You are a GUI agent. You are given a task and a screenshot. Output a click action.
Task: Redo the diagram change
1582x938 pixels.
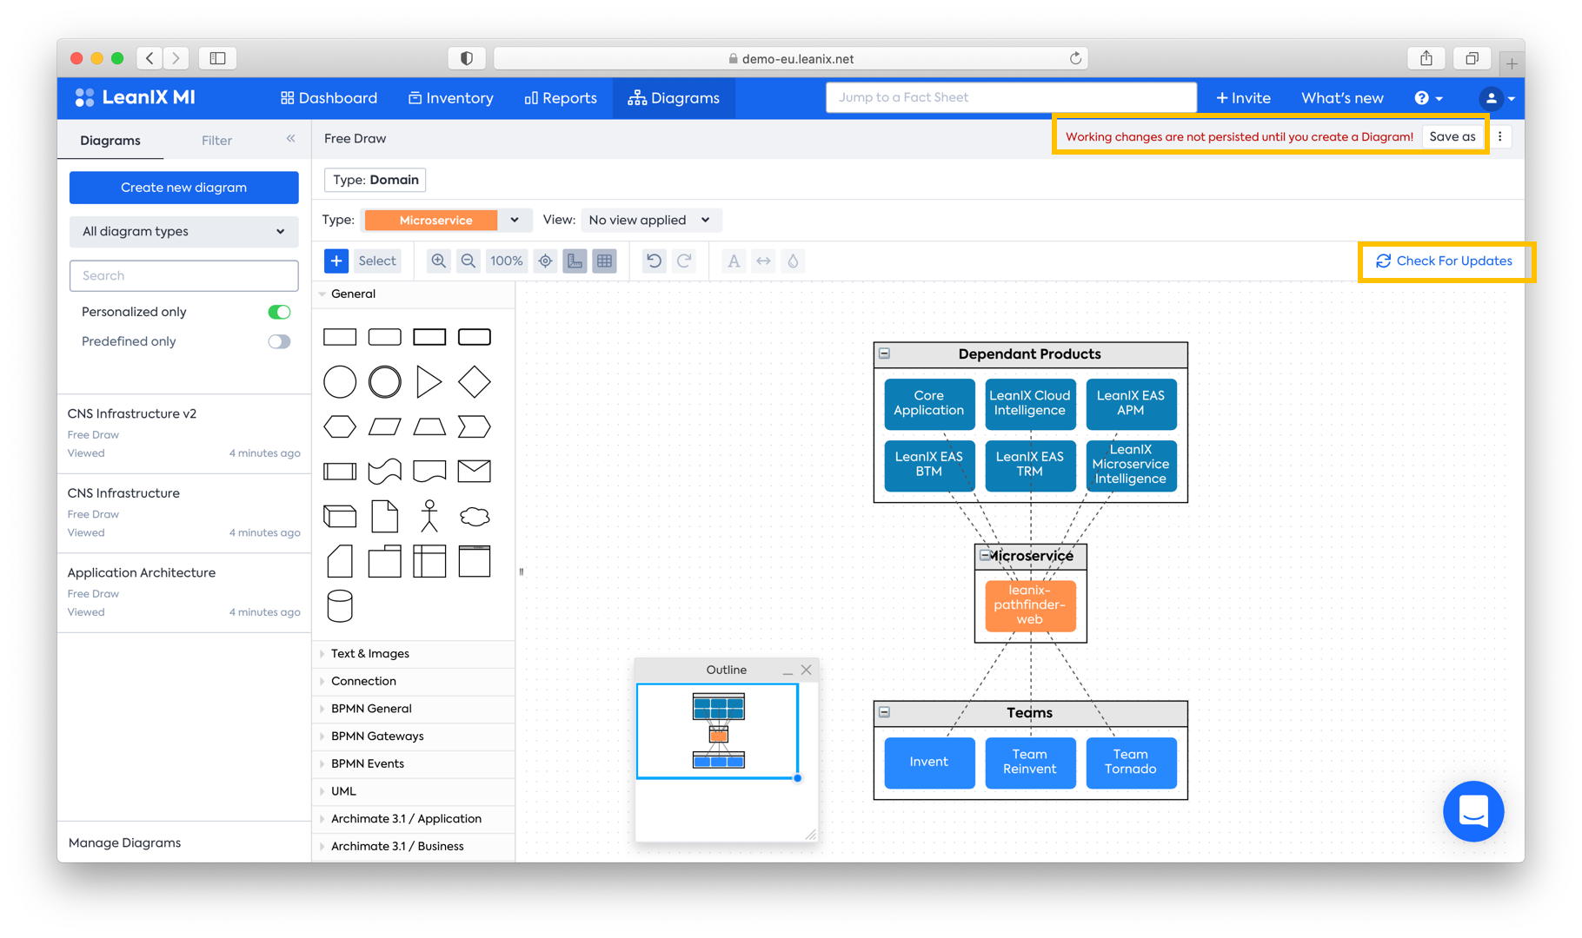(684, 261)
